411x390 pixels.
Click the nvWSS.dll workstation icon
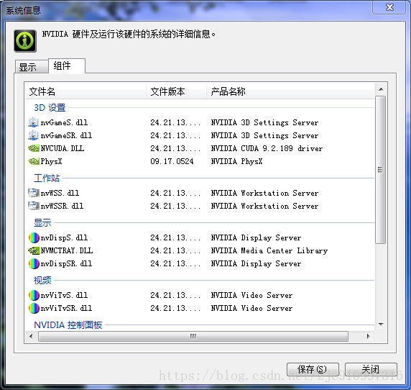pos(34,193)
